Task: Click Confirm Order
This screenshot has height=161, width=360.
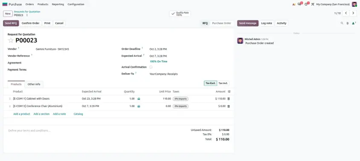Action: [x=31, y=23]
